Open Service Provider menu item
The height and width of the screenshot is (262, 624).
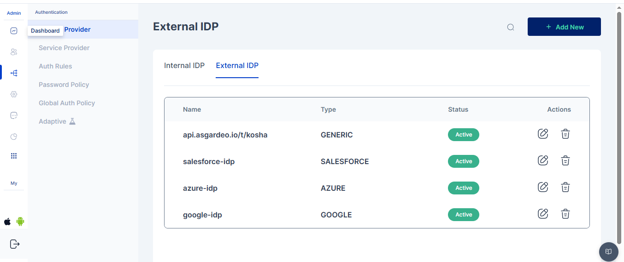(x=64, y=48)
